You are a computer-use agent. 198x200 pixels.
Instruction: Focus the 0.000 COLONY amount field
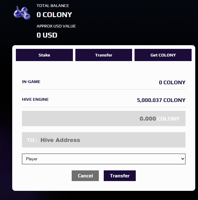(104, 118)
